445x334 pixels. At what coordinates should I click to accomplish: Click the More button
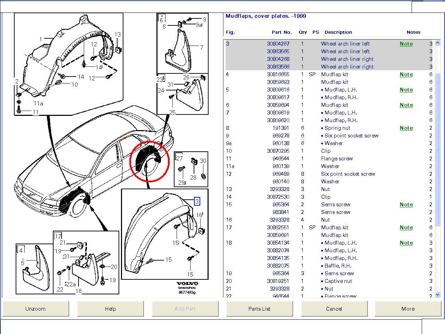pyautogui.click(x=408, y=309)
